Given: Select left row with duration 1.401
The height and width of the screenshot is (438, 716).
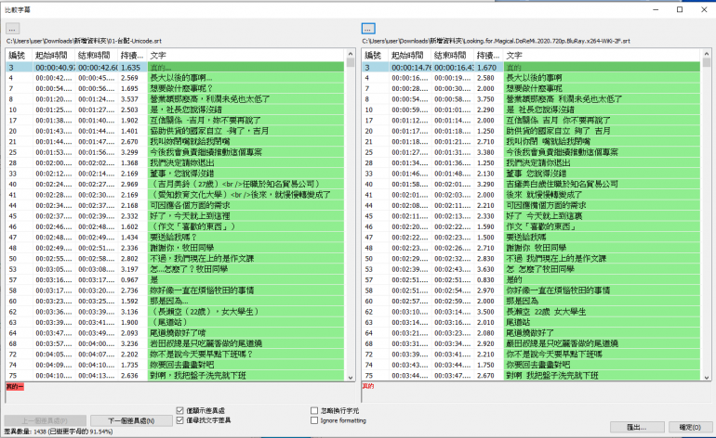Looking at the screenshot, I should tap(175, 131).
